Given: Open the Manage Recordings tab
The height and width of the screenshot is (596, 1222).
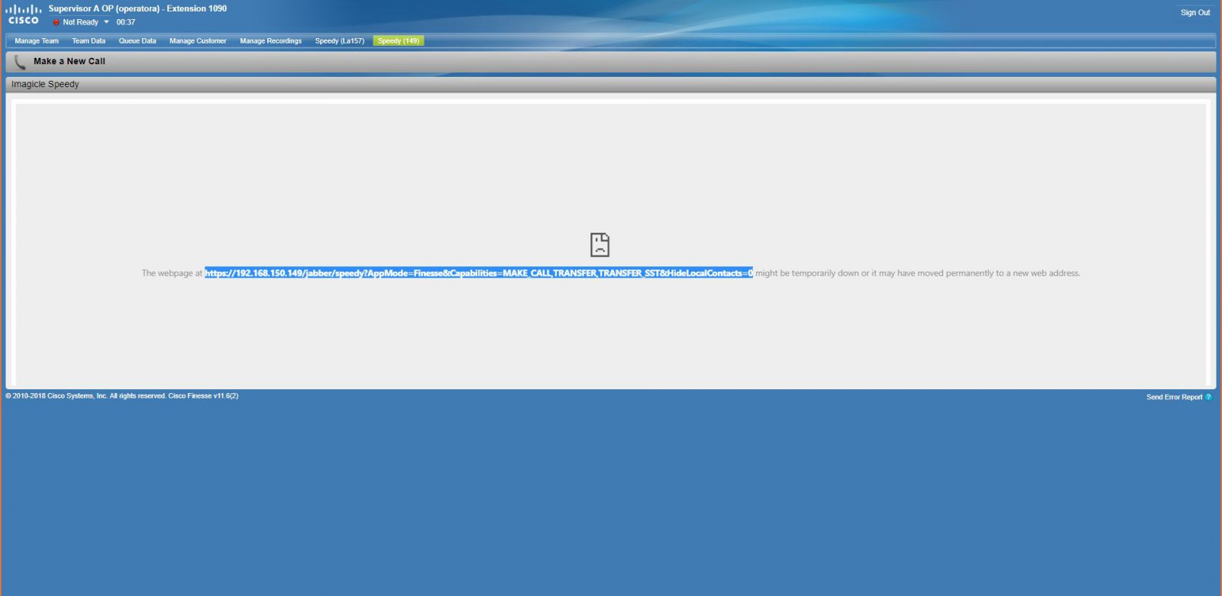Looking at the screenshot, I should coord(270,41).
